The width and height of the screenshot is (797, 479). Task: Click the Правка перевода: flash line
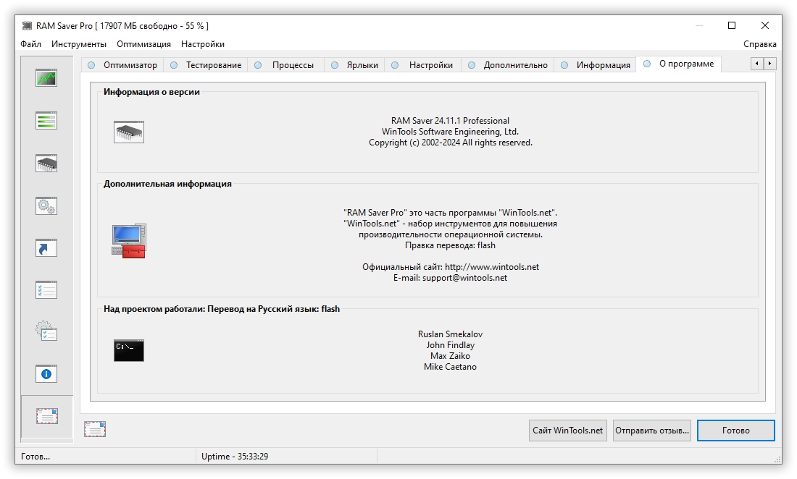(x=451, y=245)
